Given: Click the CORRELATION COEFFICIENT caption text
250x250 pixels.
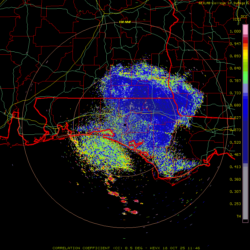Looking at the screenshot, I should click(81, 248).
